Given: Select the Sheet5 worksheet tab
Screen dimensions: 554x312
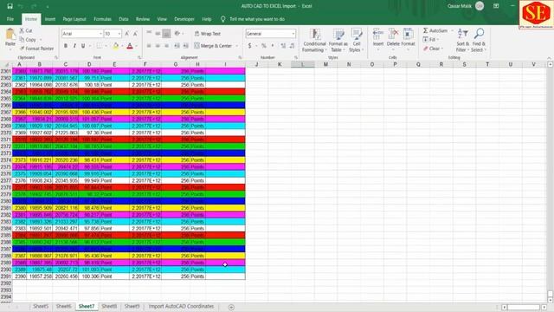Looking at the screenshot, I should (41, 306).
